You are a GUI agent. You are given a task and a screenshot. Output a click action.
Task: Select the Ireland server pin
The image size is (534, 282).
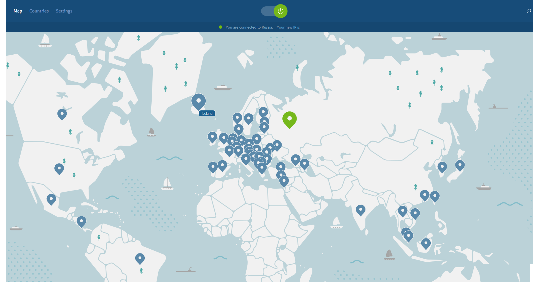point(212,136)
